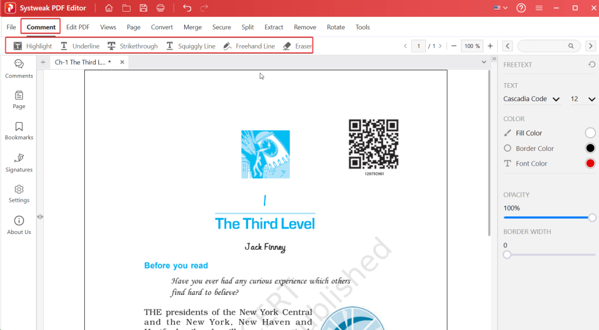The height and width of the screenshot is (330, 599).
Task: Select the Highlight tool
Action: [x=33, y=46]
